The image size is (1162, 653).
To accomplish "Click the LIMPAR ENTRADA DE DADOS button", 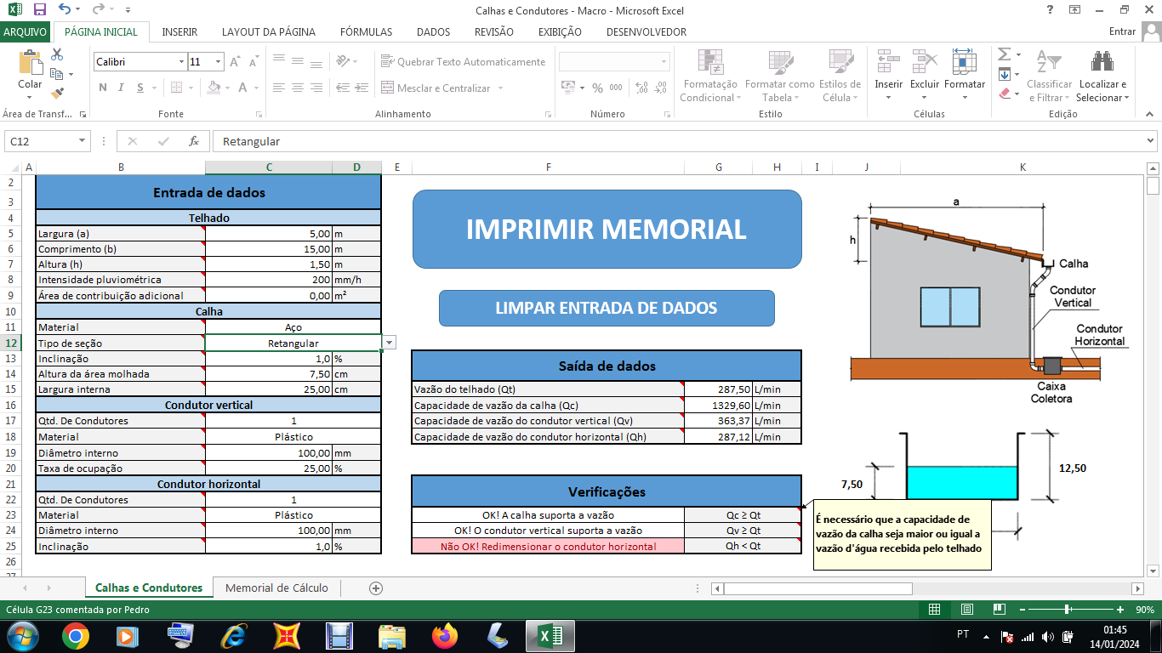I will pos(607,308).
